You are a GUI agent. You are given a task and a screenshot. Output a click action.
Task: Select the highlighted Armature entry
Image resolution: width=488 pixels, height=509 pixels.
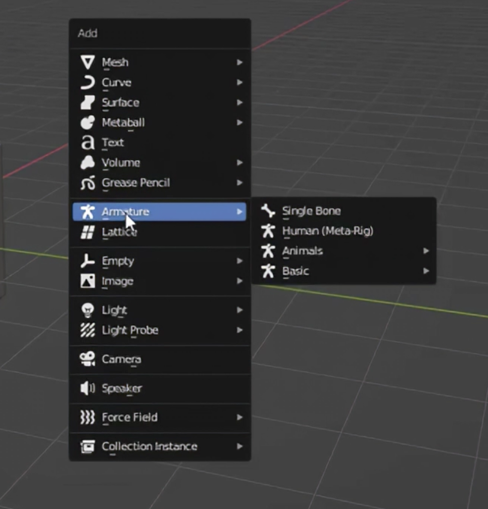point(160,211)
